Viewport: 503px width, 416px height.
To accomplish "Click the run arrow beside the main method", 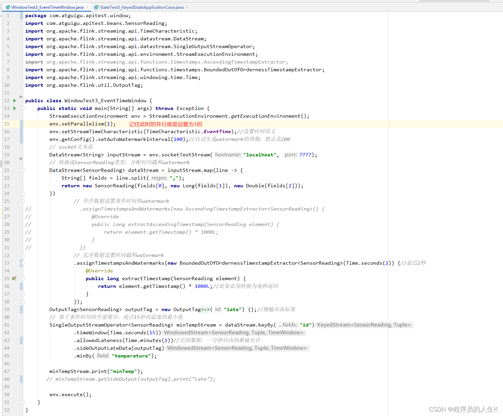I will (x=14, y=108).
